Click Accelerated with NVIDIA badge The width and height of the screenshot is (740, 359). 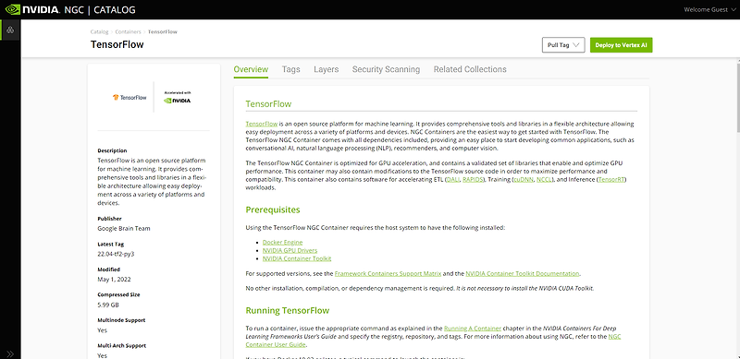178,97
